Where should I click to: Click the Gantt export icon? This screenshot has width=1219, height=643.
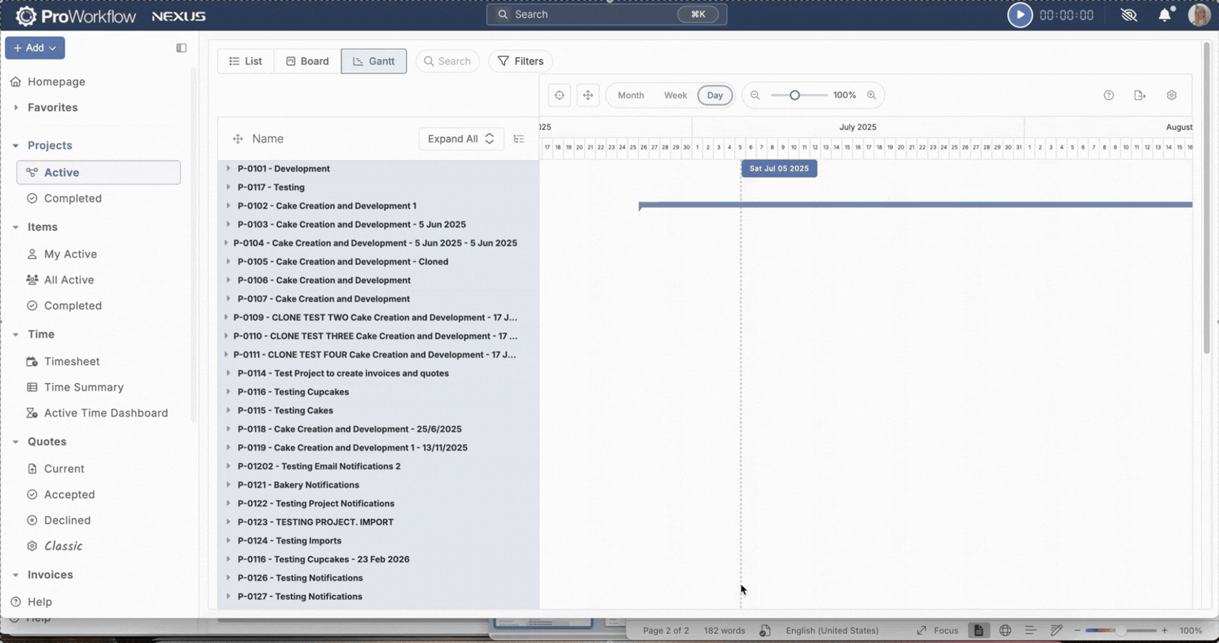tap(1140, 95)
